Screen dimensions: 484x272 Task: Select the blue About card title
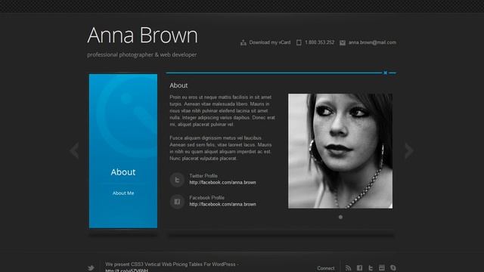pyautogui.click(x=123, y=172)
